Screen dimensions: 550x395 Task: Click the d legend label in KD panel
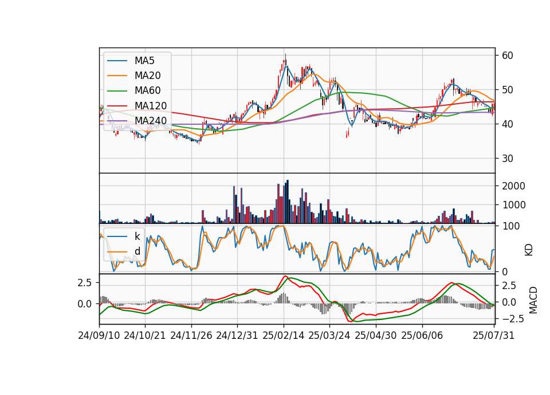(137, 251)
